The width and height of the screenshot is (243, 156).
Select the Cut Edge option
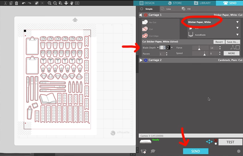click(x=154, y=36)
